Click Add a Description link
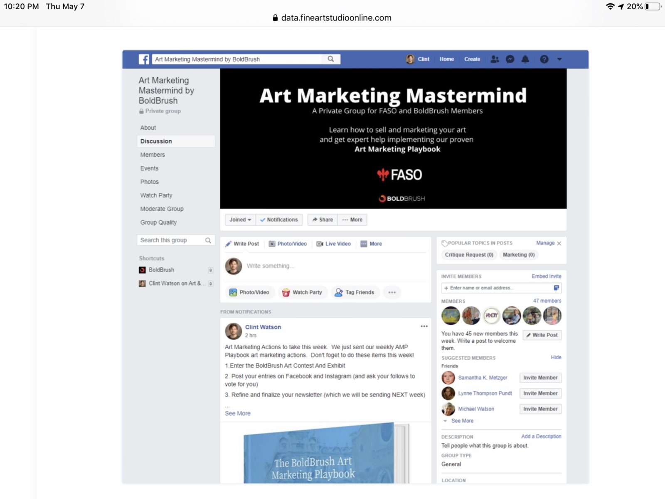Viewport: 665px width, 499px height. click(x=541, y=436)
